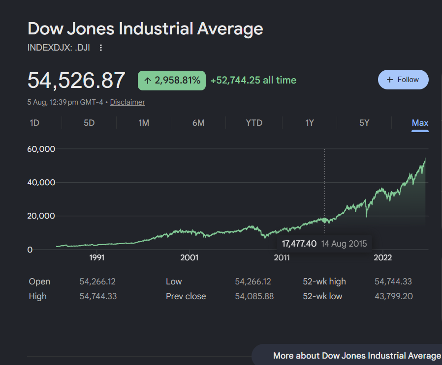Click the High value 54,744.33 in the left column
442x365 pixels.
pos(98,296)
